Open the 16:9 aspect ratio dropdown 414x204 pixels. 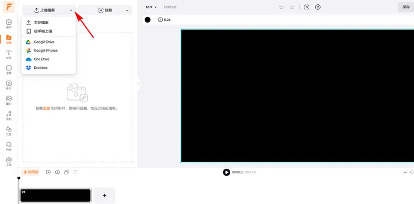click(151, 7)
